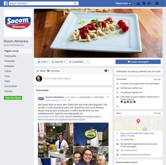Click the more actions ellipsis button
The width and height of the screenshot is (166, 165).
[88, 62]
